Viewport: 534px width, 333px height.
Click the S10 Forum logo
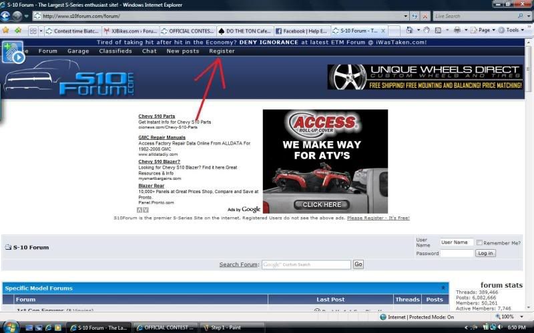coord(69,78)
